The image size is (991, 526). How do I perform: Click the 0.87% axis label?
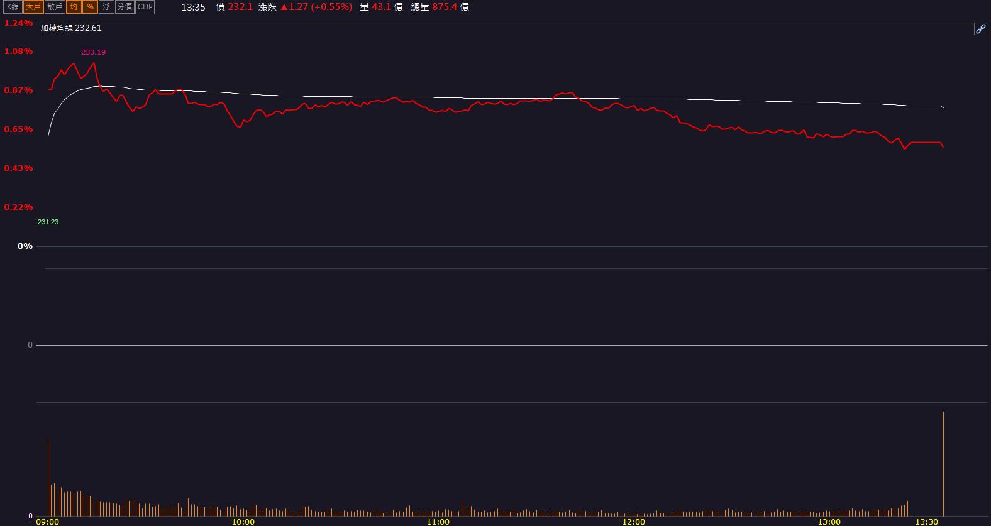18,90
